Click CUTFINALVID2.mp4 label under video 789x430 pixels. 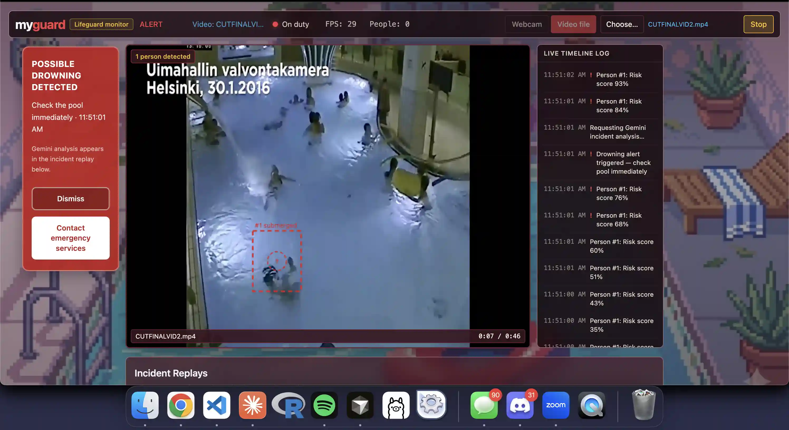165,336
